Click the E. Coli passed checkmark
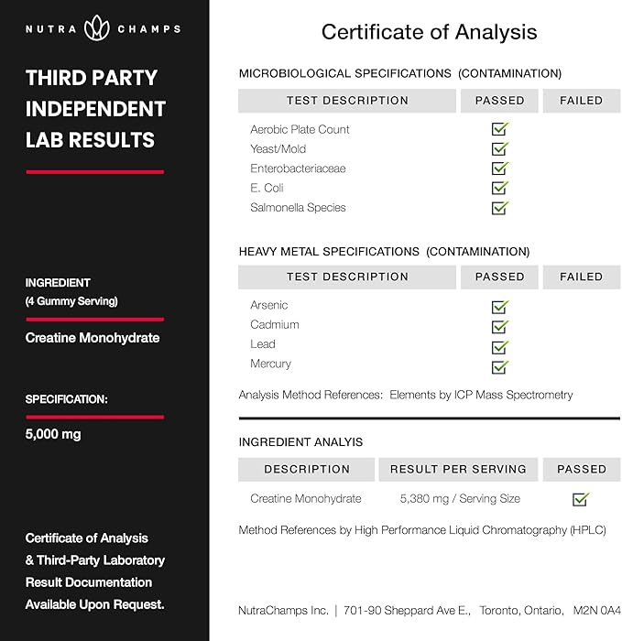 499,188
